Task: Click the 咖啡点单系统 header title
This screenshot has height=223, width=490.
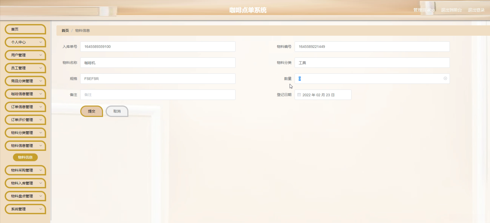Action: point(248,10)
